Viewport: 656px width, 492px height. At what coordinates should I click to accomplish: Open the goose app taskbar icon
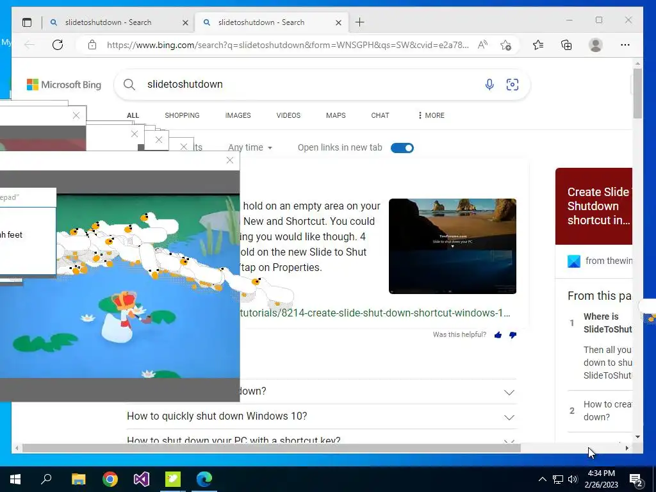point(173,479)
